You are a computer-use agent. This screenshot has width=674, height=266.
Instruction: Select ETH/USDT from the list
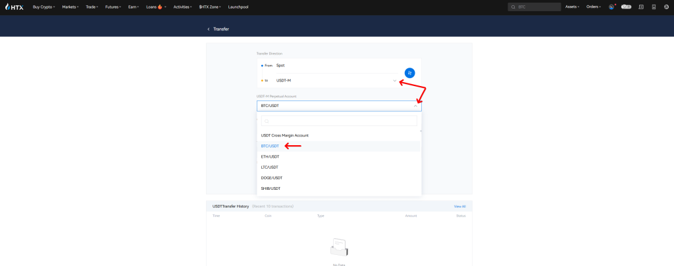[270, 156]
